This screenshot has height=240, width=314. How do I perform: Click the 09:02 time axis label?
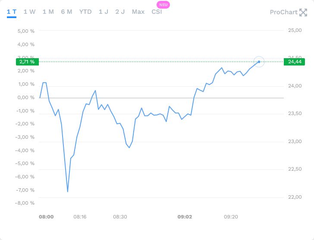[x=185, y=217]
